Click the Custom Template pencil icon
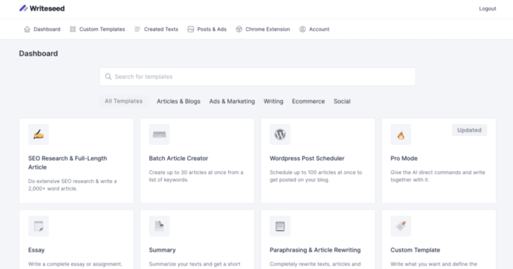 tap(401, 226)
